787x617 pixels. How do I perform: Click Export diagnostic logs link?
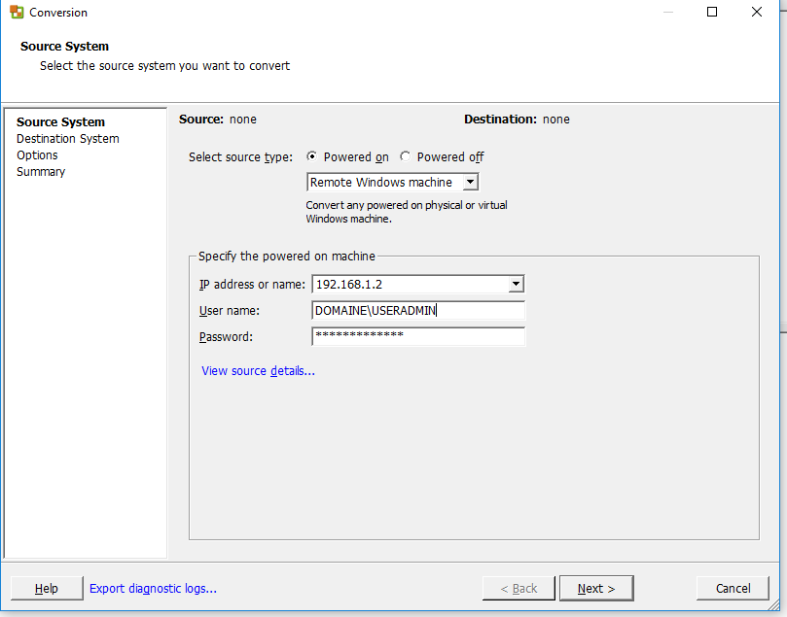(x=153, y=589)
